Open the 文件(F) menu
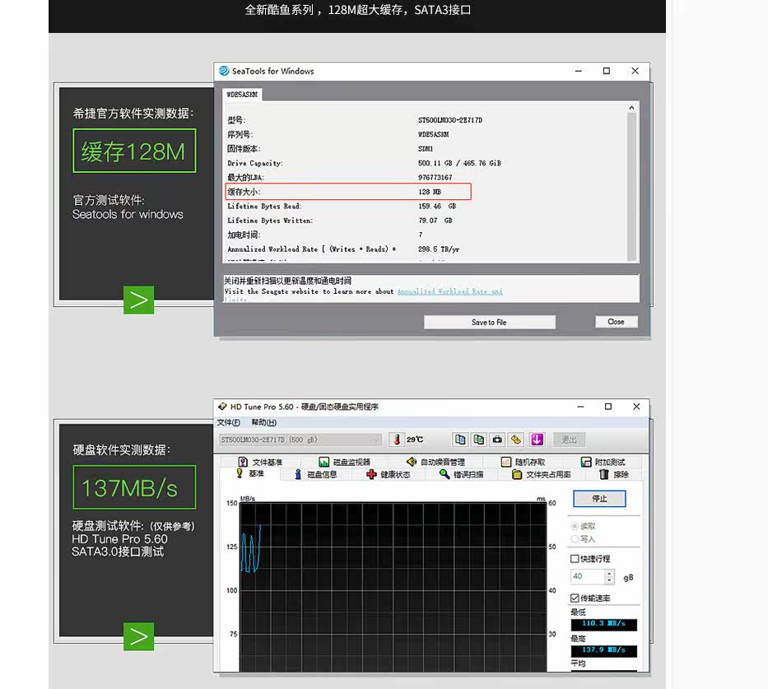The height and width of the screenshot is (689, 768). point(228,422)
